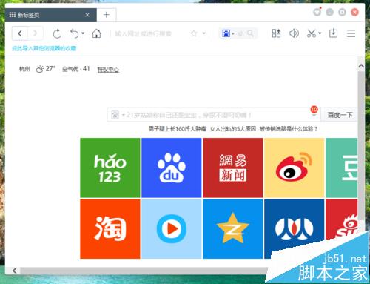Open the hamburger main menu
The width and height of the screenshot is (370, 284).
[351, 33]
